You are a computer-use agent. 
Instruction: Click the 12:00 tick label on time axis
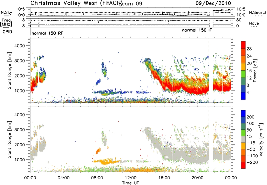130,178
